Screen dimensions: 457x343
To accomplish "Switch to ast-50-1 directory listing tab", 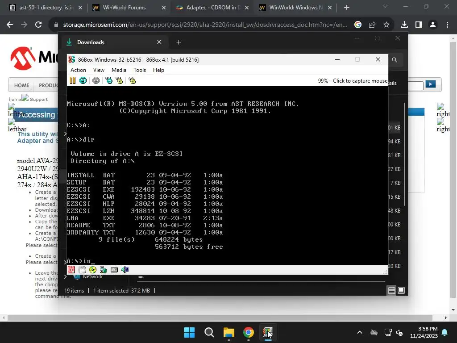I will coord(46,8).
